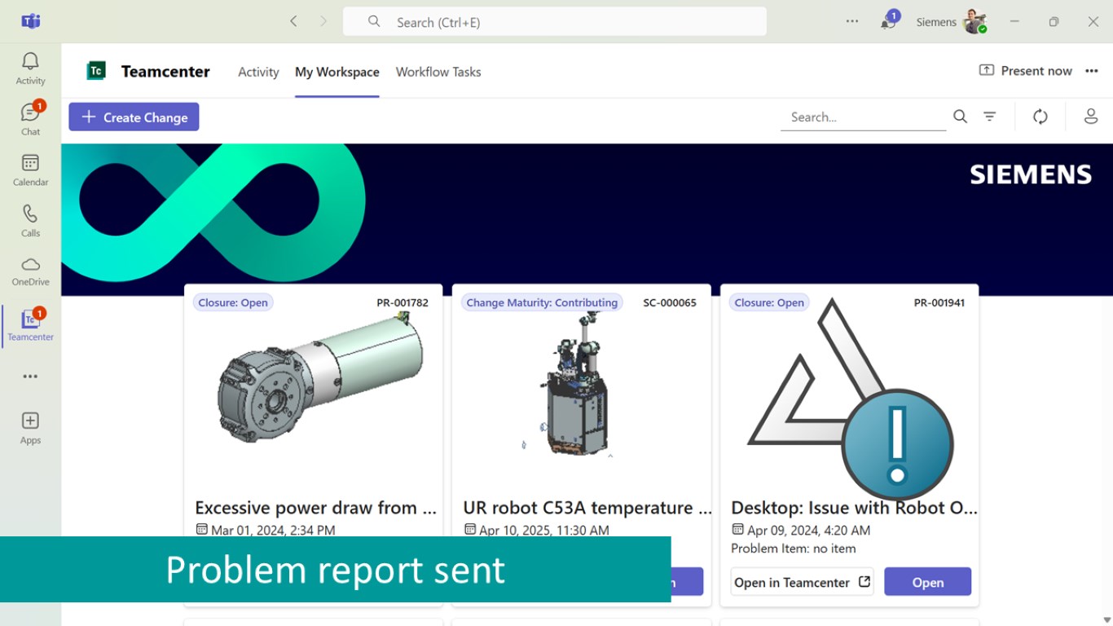Image resolution: width=1113 pixels, height=626 pixels.
Task: Click the calendar icon beside Mar 01, 2024
Action: 201,530
